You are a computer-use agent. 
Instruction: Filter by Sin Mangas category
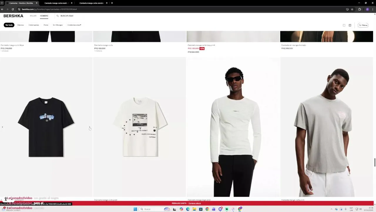[58, 25]
